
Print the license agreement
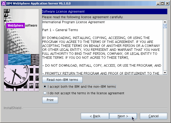click(50, 100)
